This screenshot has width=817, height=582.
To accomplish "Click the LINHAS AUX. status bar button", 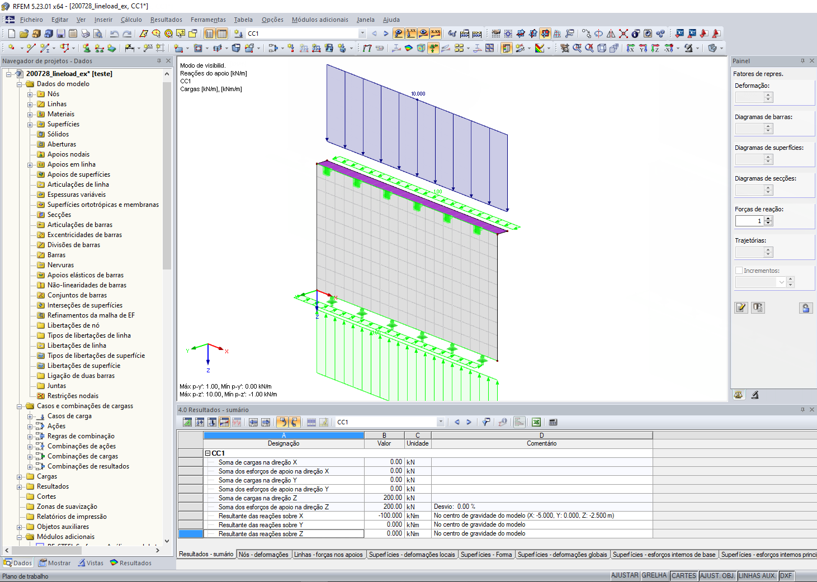I will tap(757, 575).
